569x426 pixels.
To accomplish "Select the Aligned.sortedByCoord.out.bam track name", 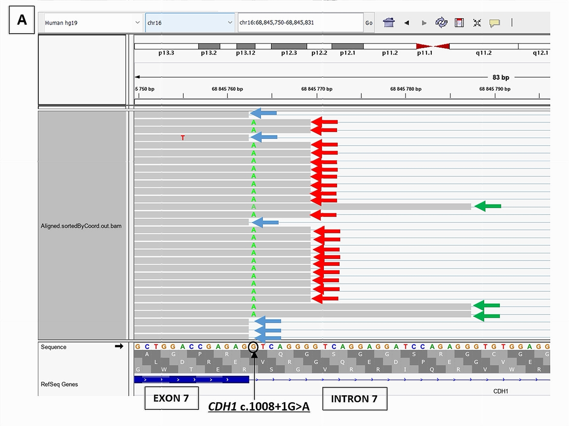I will point(81,226).
